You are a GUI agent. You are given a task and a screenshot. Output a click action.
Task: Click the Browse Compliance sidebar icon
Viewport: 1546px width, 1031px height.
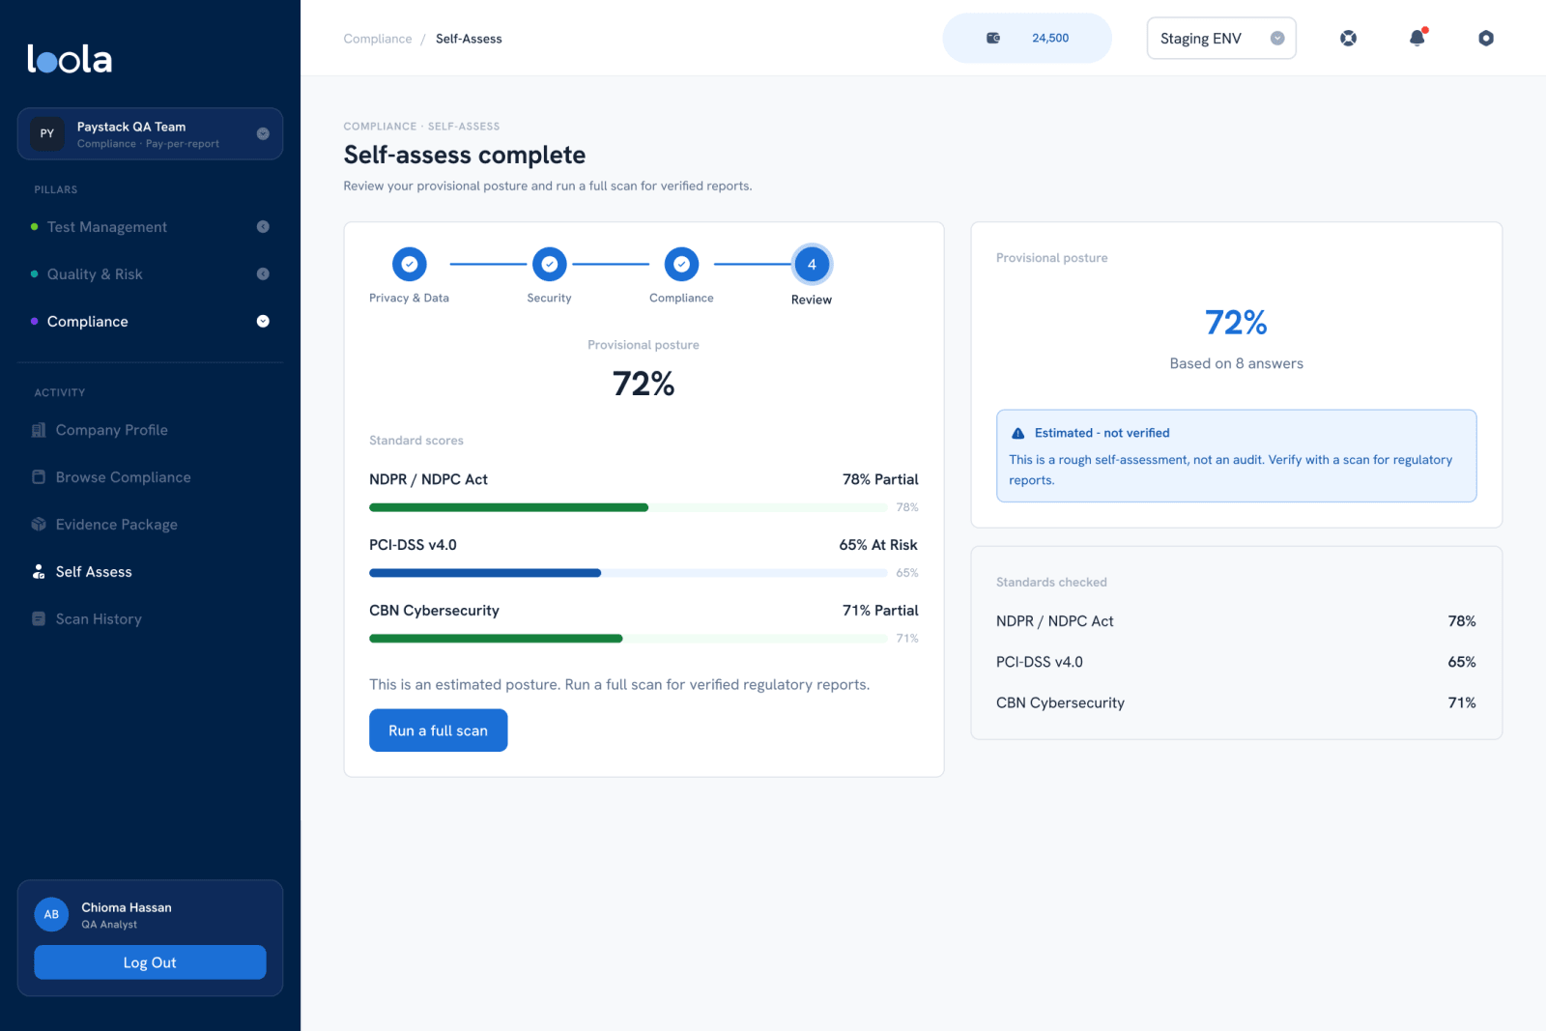point(39,477)
